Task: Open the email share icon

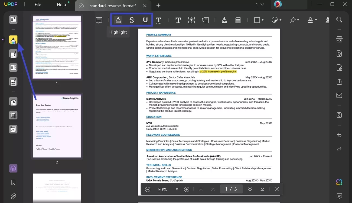Action: (339, 95)
